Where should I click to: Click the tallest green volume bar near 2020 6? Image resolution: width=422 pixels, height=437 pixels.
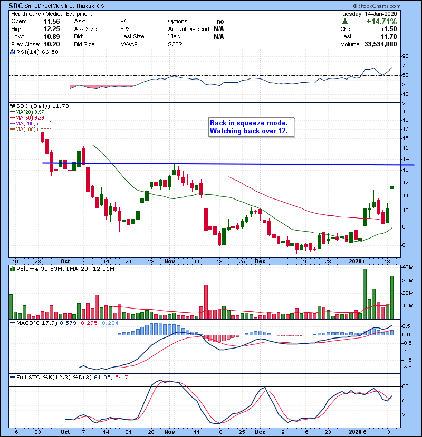[365, 294]
